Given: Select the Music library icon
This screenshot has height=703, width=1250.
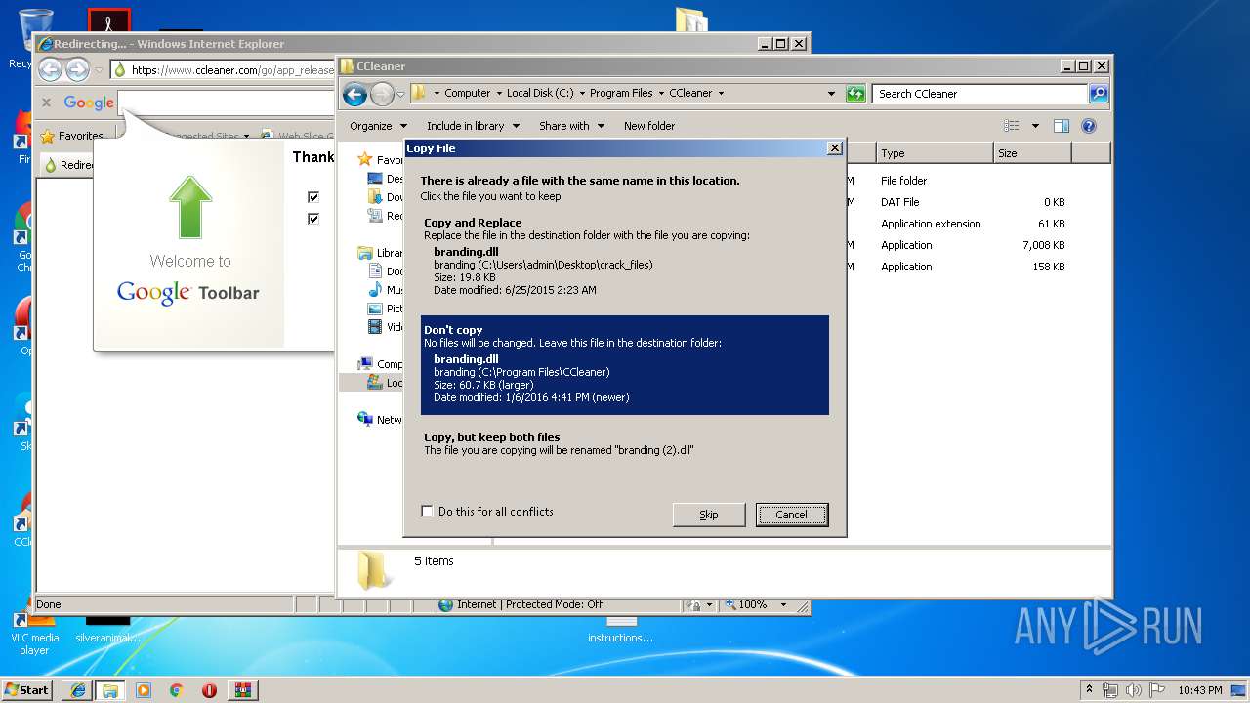Looking at the screenshot, I should [375, 290].
